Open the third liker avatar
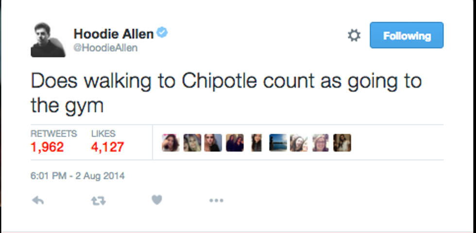The width and height of the screenshot is (476, 233). (213, 143)
